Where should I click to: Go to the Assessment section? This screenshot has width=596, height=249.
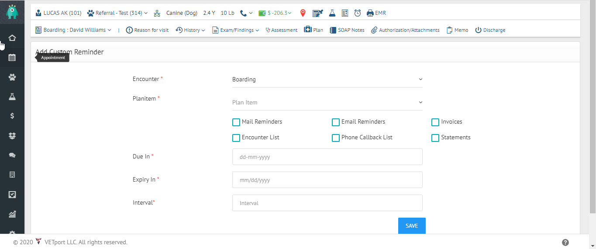pos(281,30)
